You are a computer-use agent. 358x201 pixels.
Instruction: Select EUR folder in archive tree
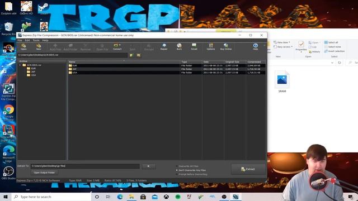[x=31, y=68]
